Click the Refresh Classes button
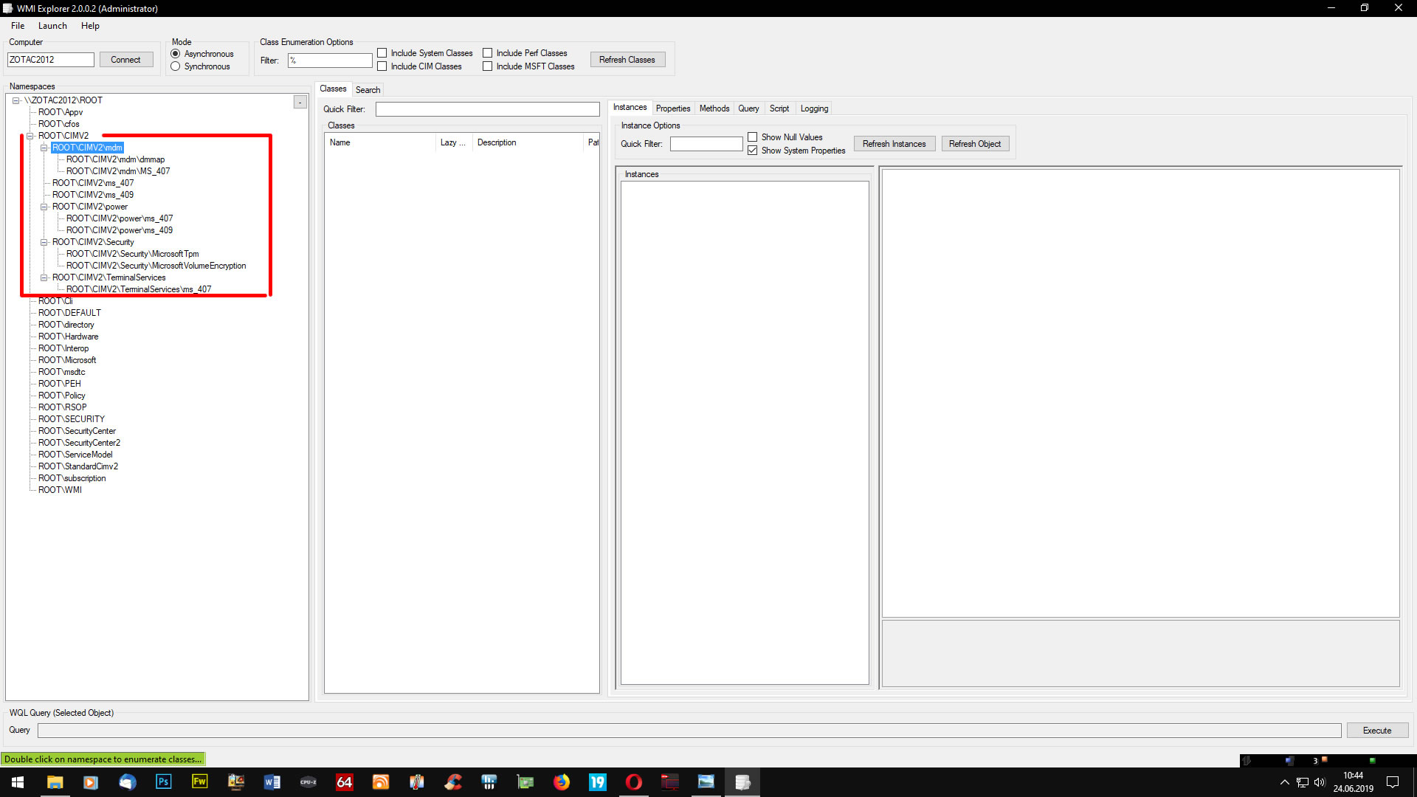This screenshot has height=797, width=1417. coord(627,60)
